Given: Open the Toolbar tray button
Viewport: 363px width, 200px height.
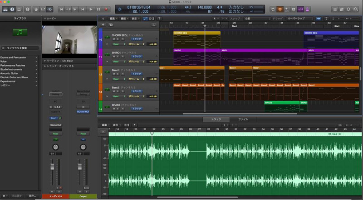Looking at the screenshot, I should coord(19,10).
